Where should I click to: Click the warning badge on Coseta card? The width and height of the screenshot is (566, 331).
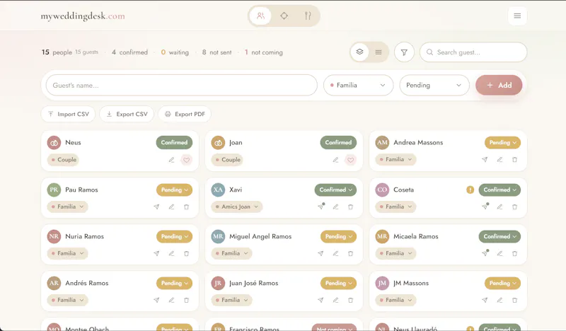[470, 190]
